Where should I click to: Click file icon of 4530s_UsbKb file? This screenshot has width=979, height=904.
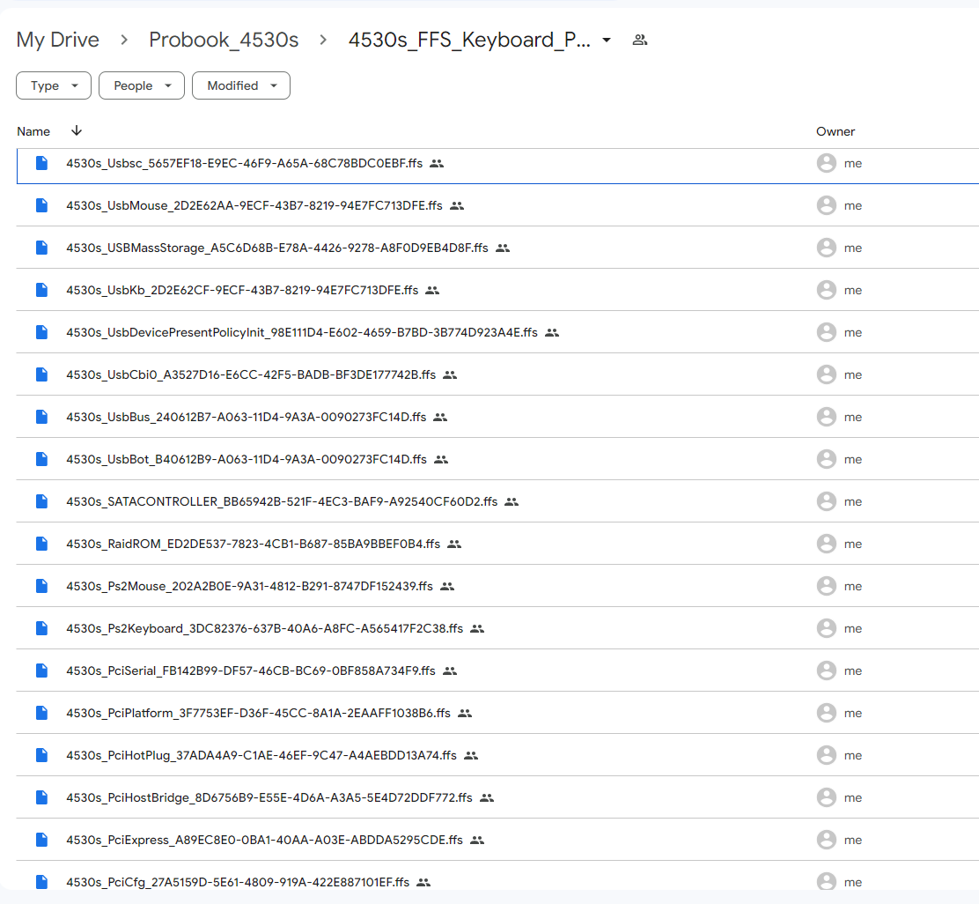click(x=42, y=290)
